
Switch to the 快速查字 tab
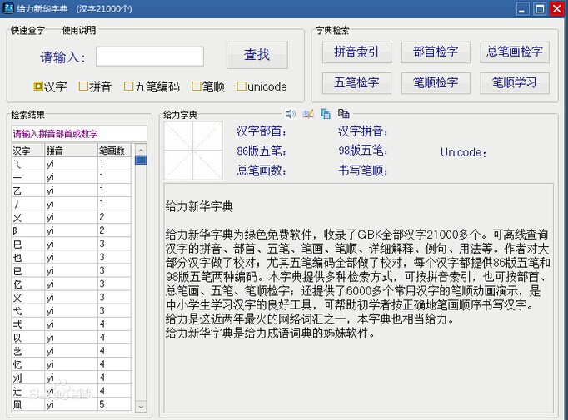tap(27, 31)
